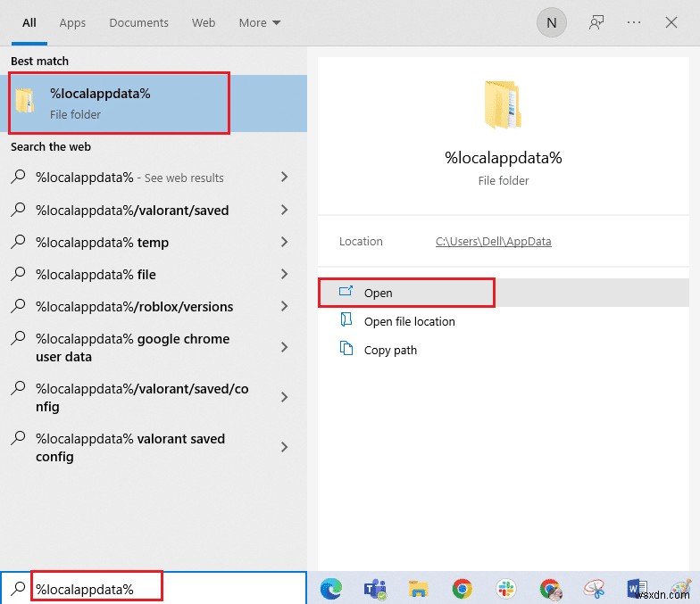Expand arrow for '%localappdata% temp' suggestion
Image resolution: width=700 pixels, height=604 pixels.
(x=284, y=242)
